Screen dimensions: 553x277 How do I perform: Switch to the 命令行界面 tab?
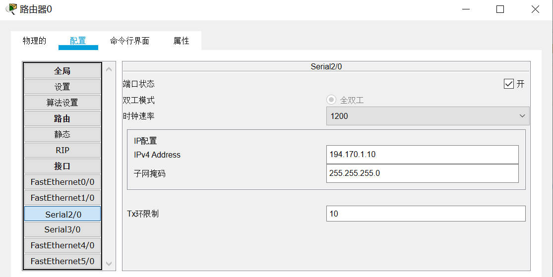129,41
